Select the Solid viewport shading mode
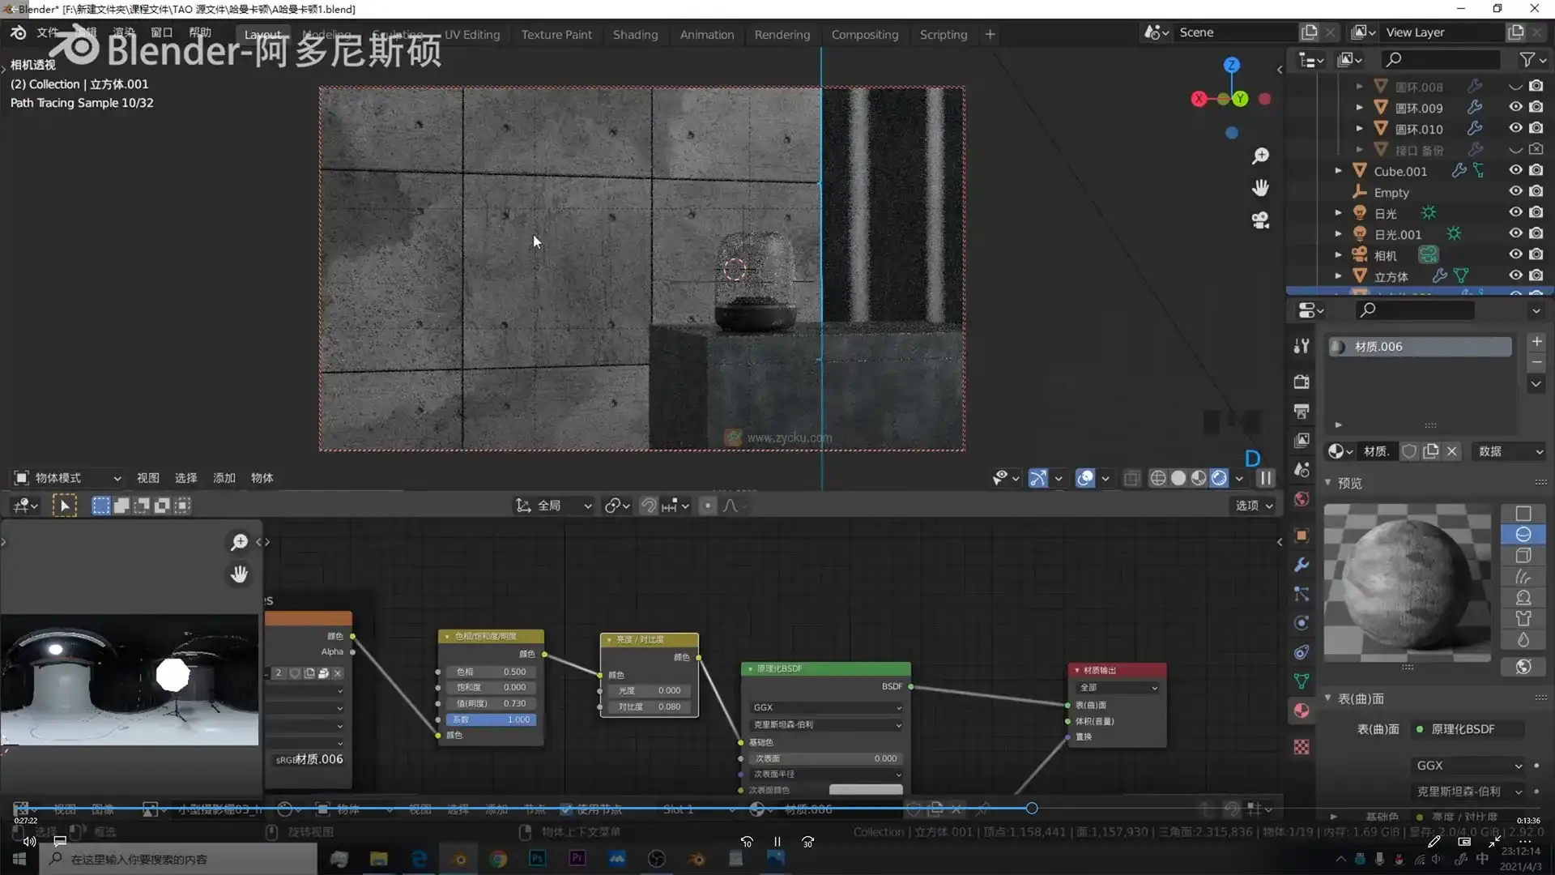 tap(1178, 478)
